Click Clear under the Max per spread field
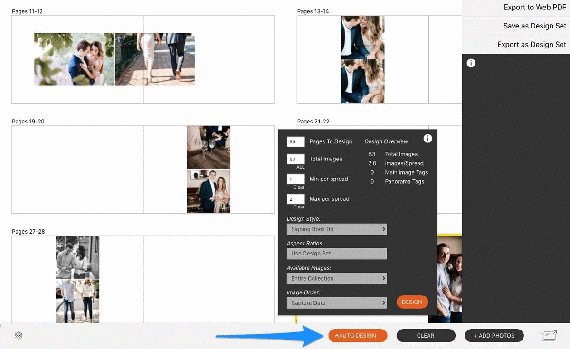The image size is (570, 349). [x=299, y=207]
